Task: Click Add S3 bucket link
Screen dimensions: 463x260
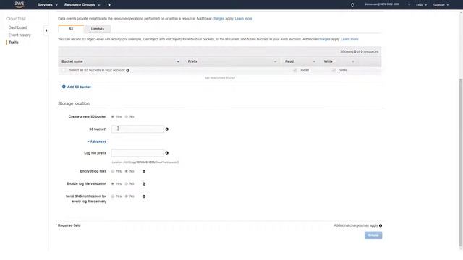Action: tap(79, 87)
